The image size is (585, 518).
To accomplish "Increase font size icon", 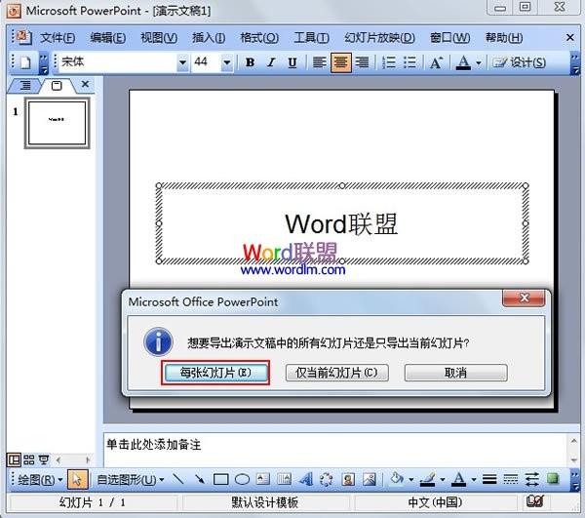I will coord(436,62).
